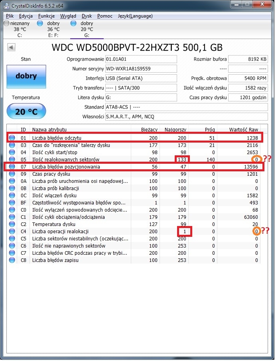Open the Edycja menu
Screen dimensions: 276x361
click(x=26, y=16)
